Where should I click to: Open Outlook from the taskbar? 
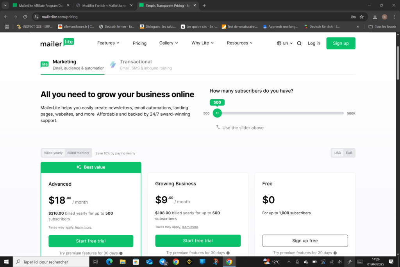point(149,262)
